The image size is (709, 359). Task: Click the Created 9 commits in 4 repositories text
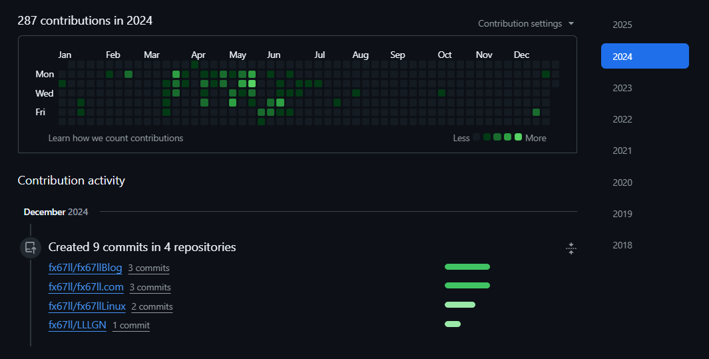[x=142, y=247]
